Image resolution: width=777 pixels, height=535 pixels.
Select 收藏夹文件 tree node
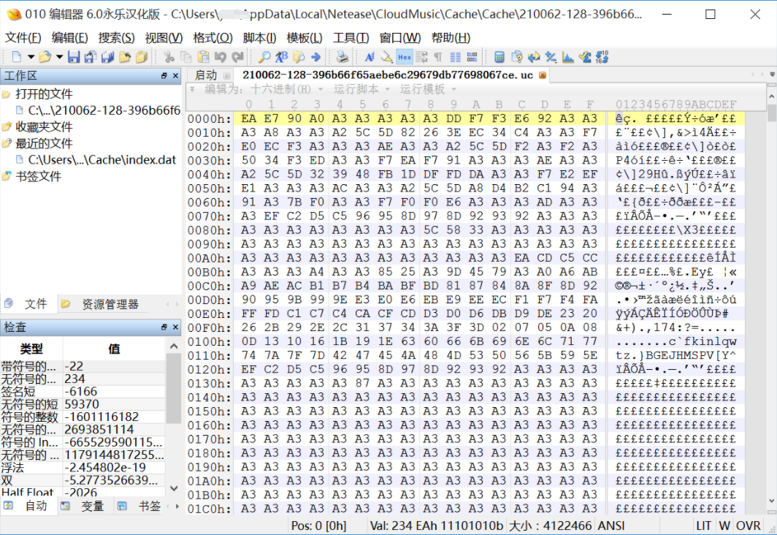(44, 127)
